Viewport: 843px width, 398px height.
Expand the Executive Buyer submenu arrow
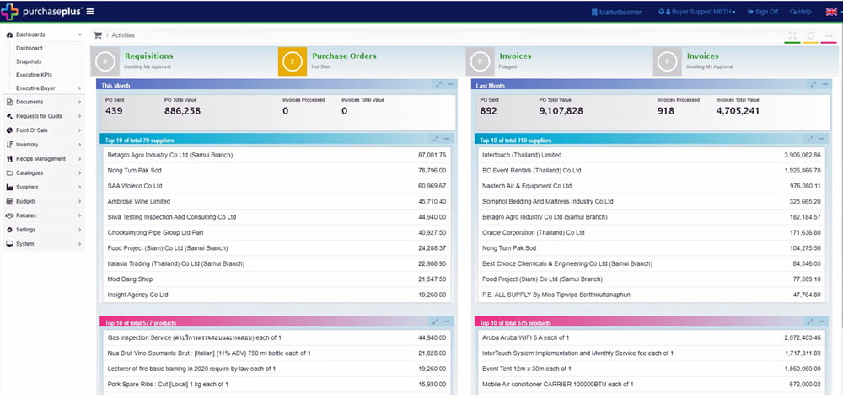click(x=79, y=88)
